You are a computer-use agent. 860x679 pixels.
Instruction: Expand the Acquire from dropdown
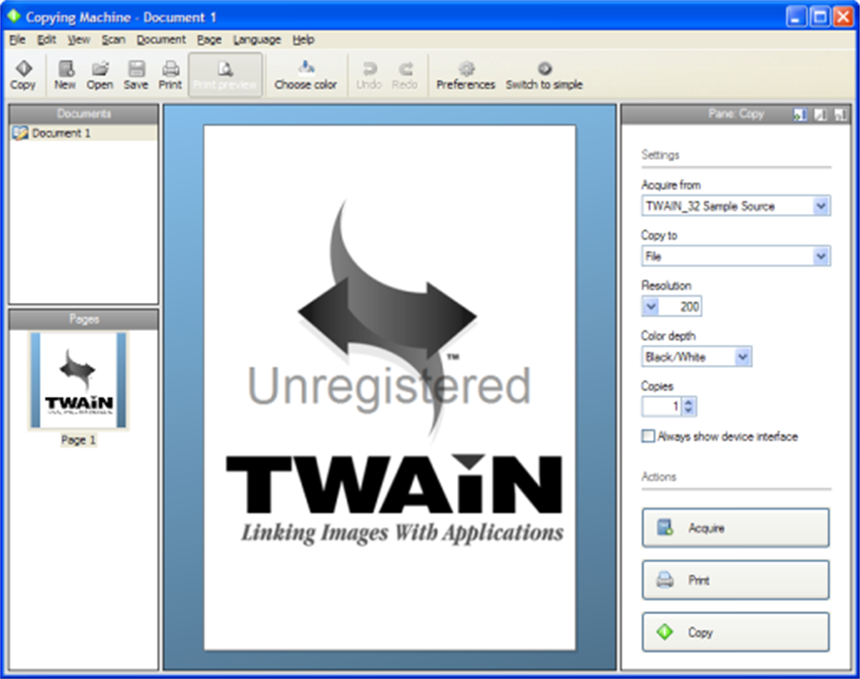pos(820,205)
